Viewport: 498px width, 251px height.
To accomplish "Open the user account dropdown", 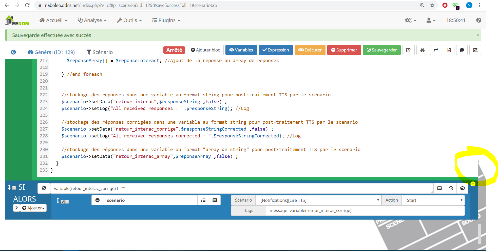I will 431,20.
